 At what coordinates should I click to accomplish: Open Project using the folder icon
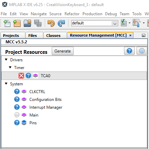coord(27,23)
